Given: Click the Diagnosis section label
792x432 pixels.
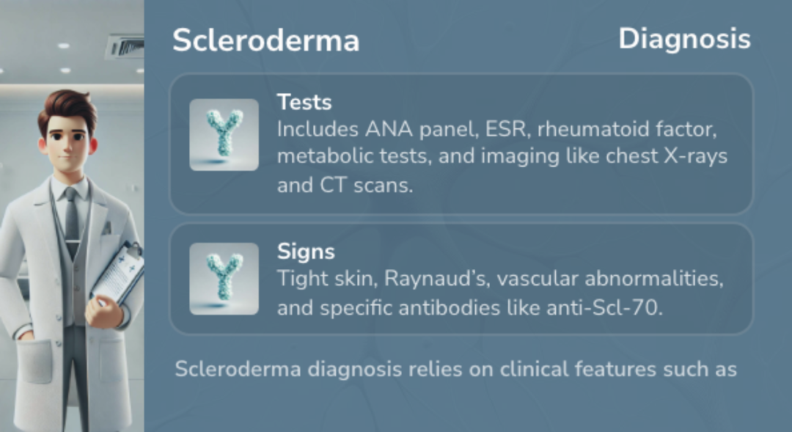Looking at the screenshot, I should [x=684, y=40].
